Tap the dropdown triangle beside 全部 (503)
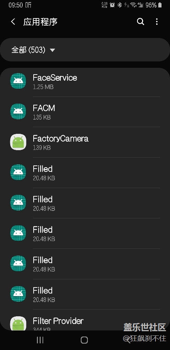170x350 pixels. 52,50
